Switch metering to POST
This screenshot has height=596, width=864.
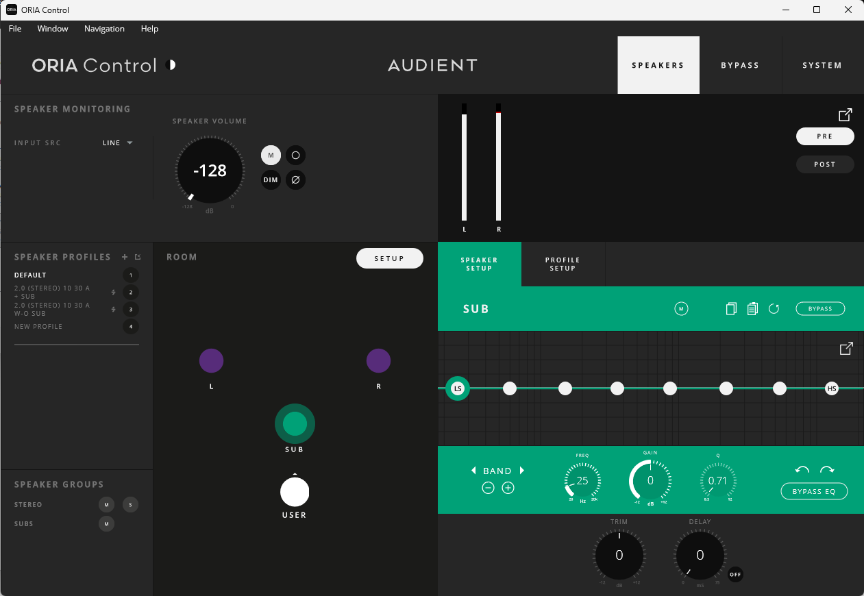(825, 164)
